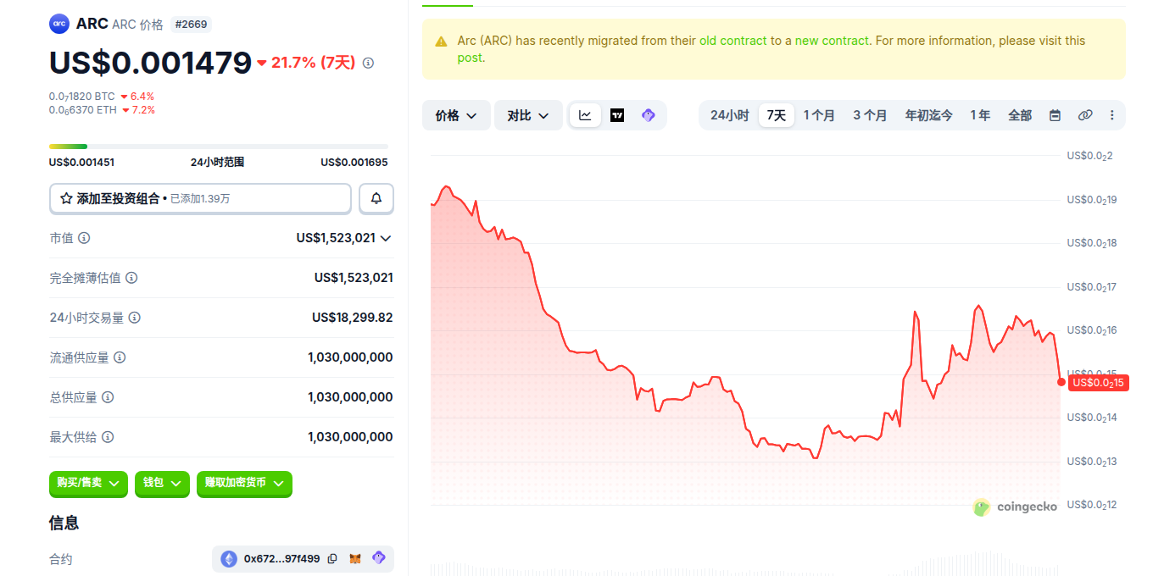Click Ethereum chain icon in contract row
The width and height of the screenshot is (1153, 576).
229,558
